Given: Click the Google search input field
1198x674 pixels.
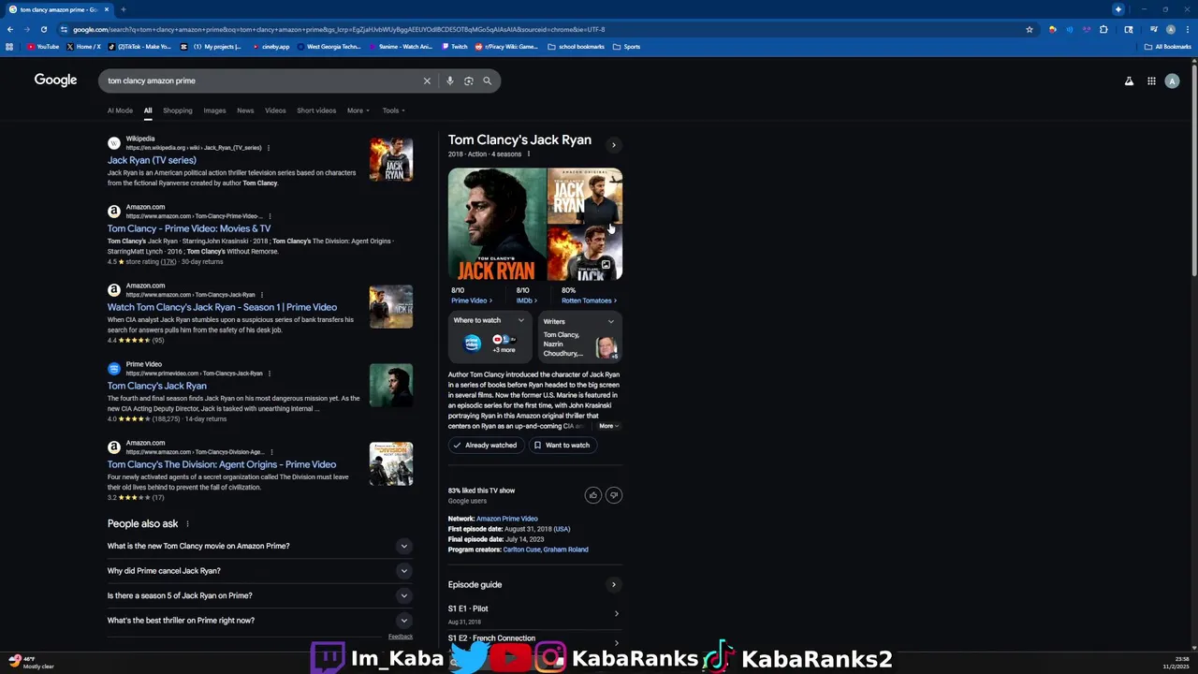Looking at the screenshot, I should [262, 81].
